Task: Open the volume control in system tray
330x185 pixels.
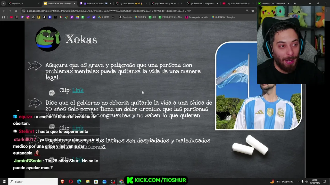Action: [307, 182]
